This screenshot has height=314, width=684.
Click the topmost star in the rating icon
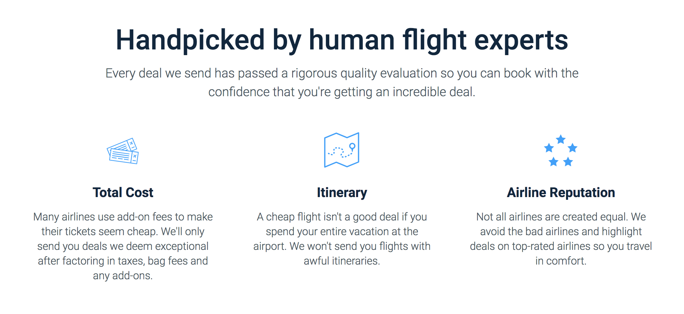tap(561, 139)
